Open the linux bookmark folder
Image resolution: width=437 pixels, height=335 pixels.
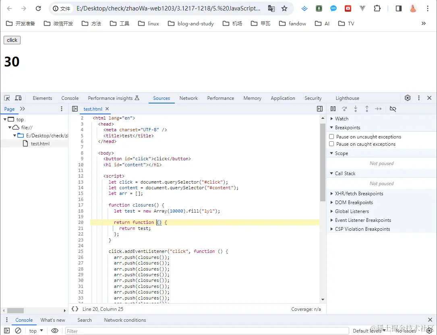pos(149,23)
